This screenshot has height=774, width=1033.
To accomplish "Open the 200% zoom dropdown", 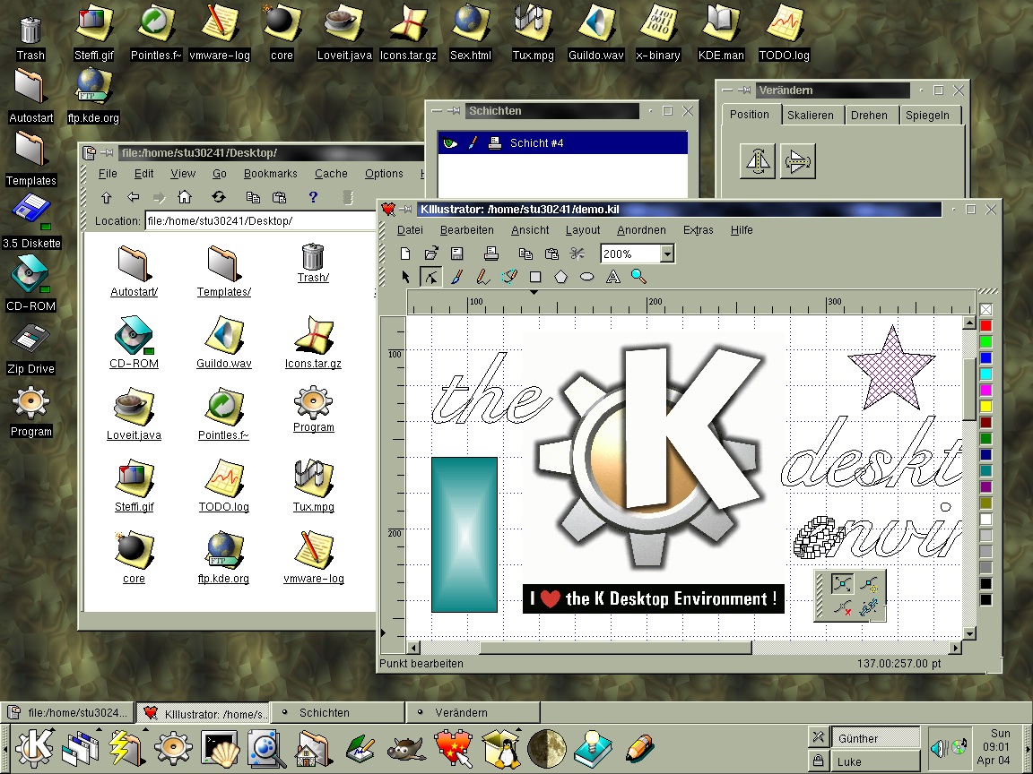I will click(x=666, y=254).
